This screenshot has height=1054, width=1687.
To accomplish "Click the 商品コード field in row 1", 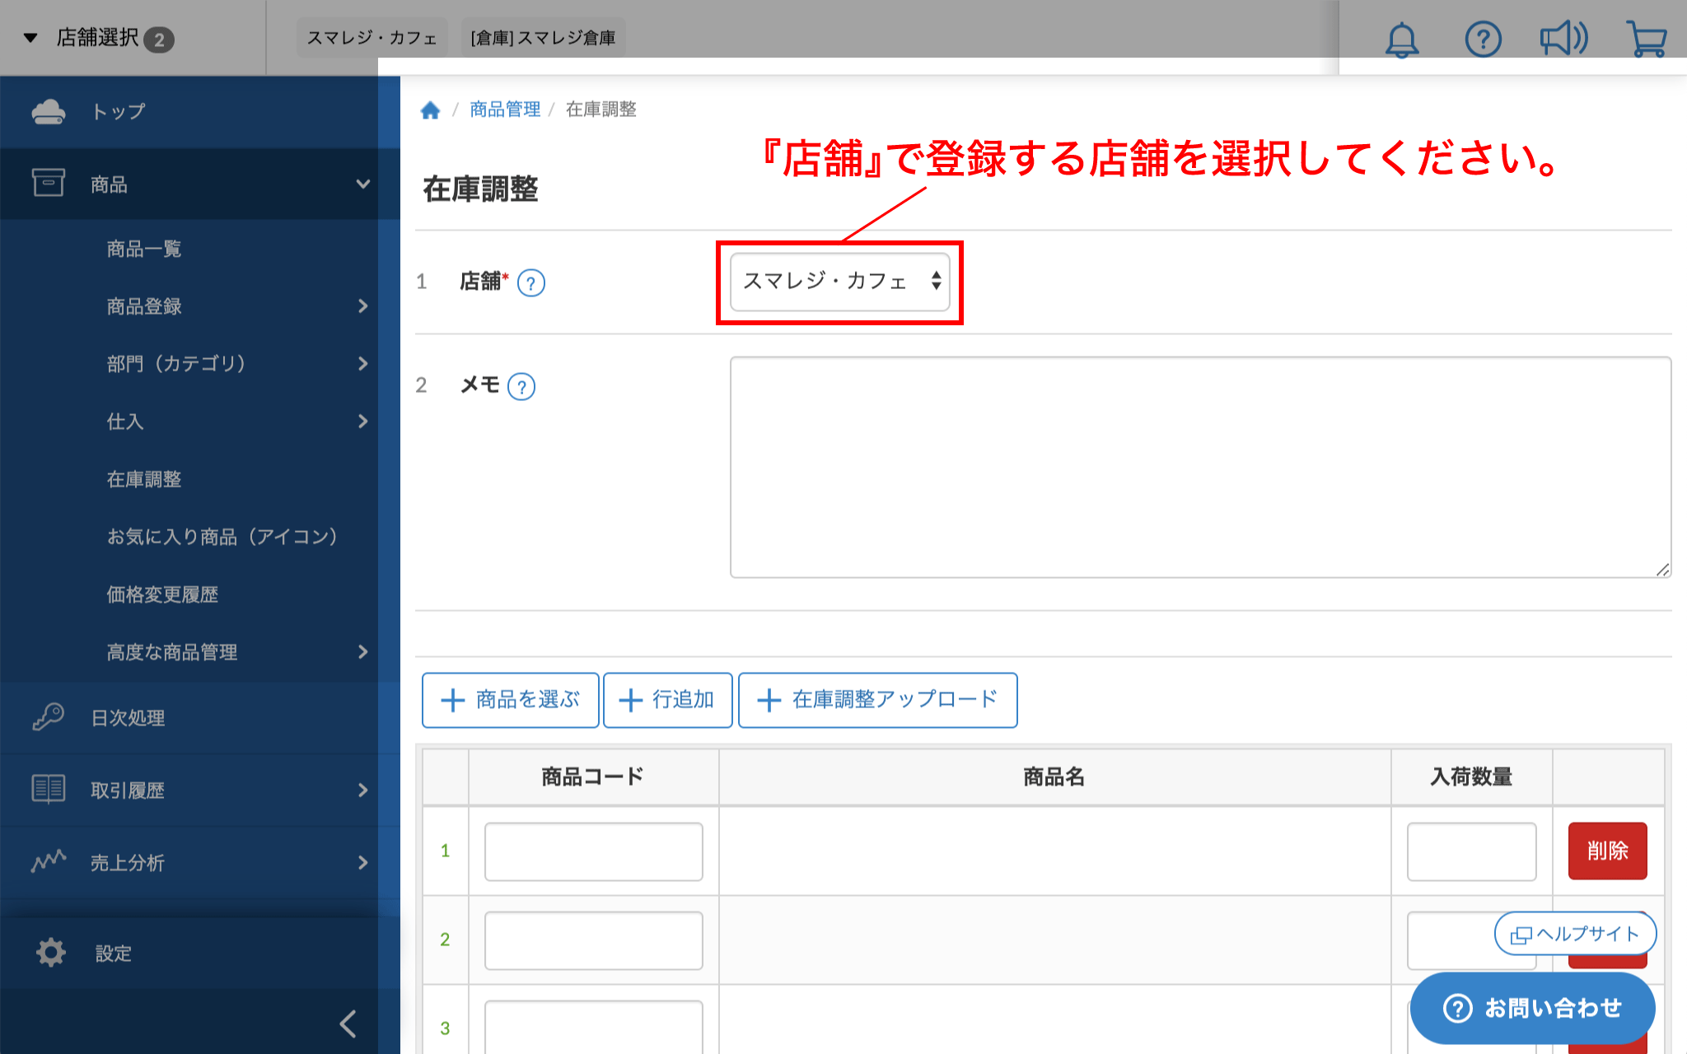I will click(593, 851).
